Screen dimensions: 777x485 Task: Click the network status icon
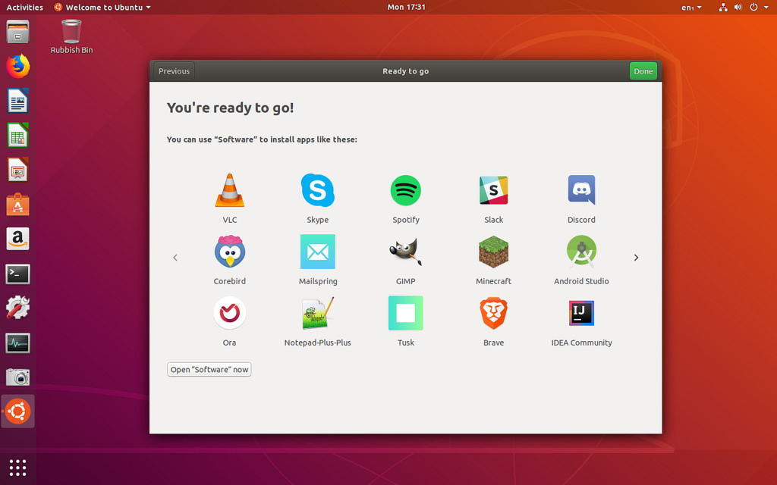[x=723, y=7]
